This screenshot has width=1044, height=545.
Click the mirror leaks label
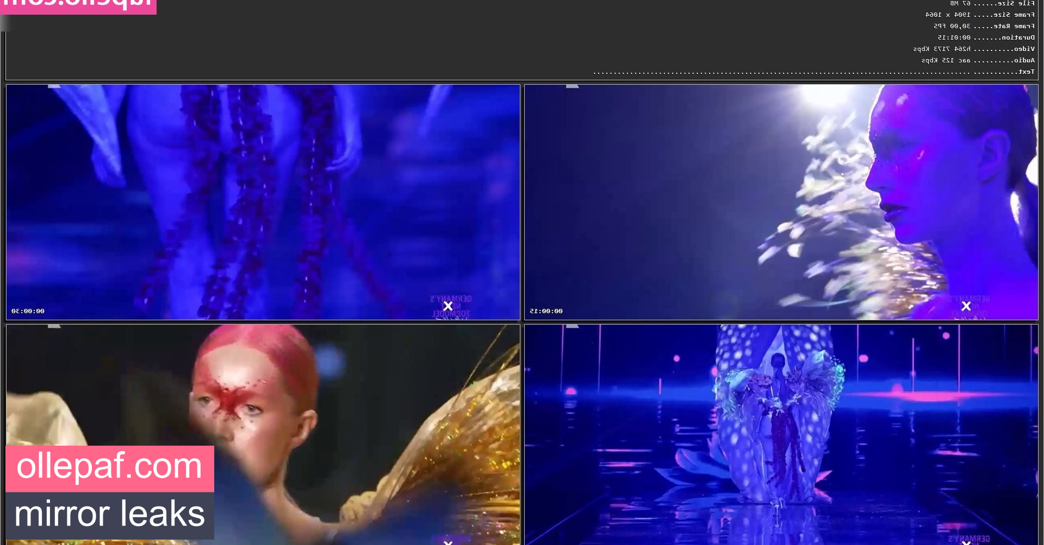coord(110,515)
